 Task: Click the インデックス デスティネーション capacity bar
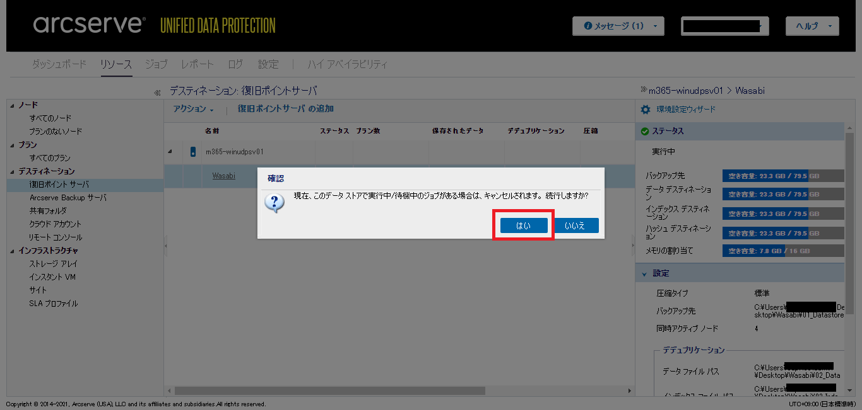[783, 214]
